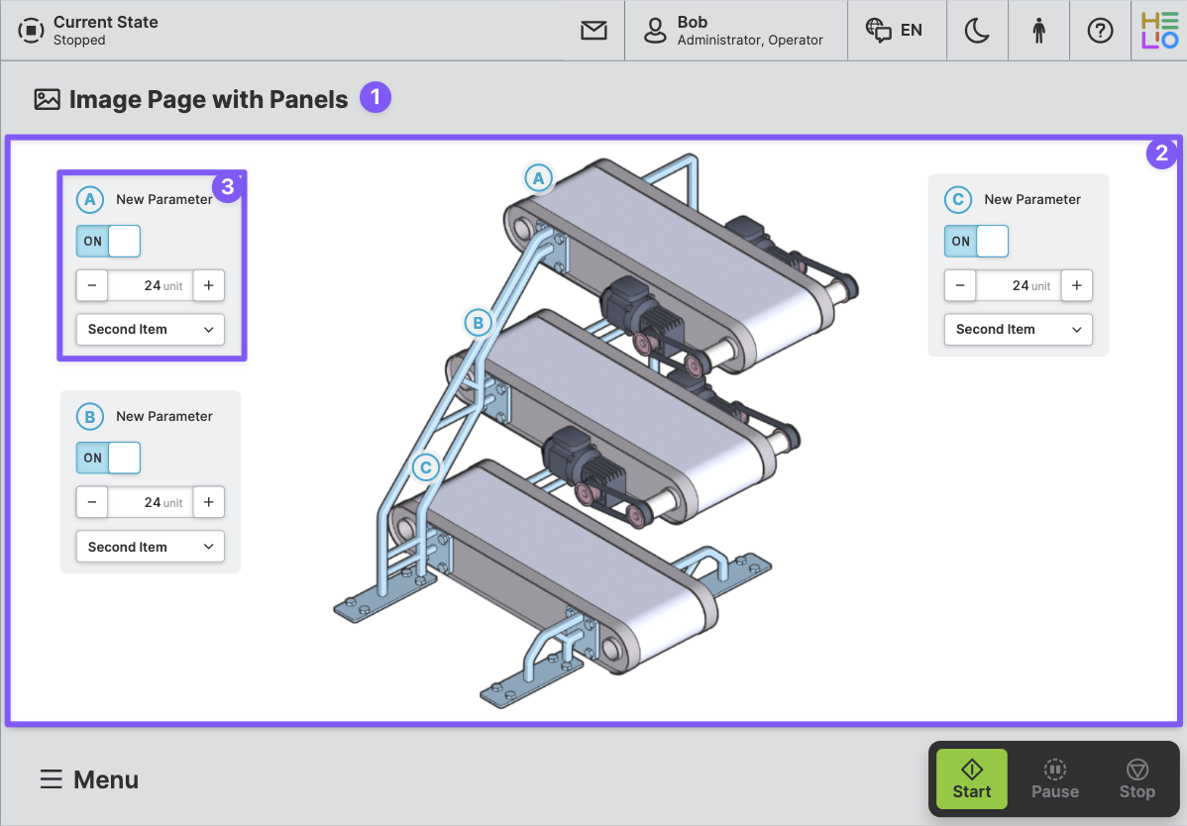The width and height of the screenshot is (1187, 826).
Task: Expand Second Item dropdown in panel A
Action: click(x=151, y=329)
